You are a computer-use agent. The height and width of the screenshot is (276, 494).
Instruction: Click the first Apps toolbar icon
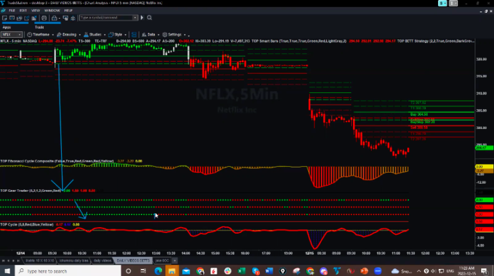(x=5, y=17)
